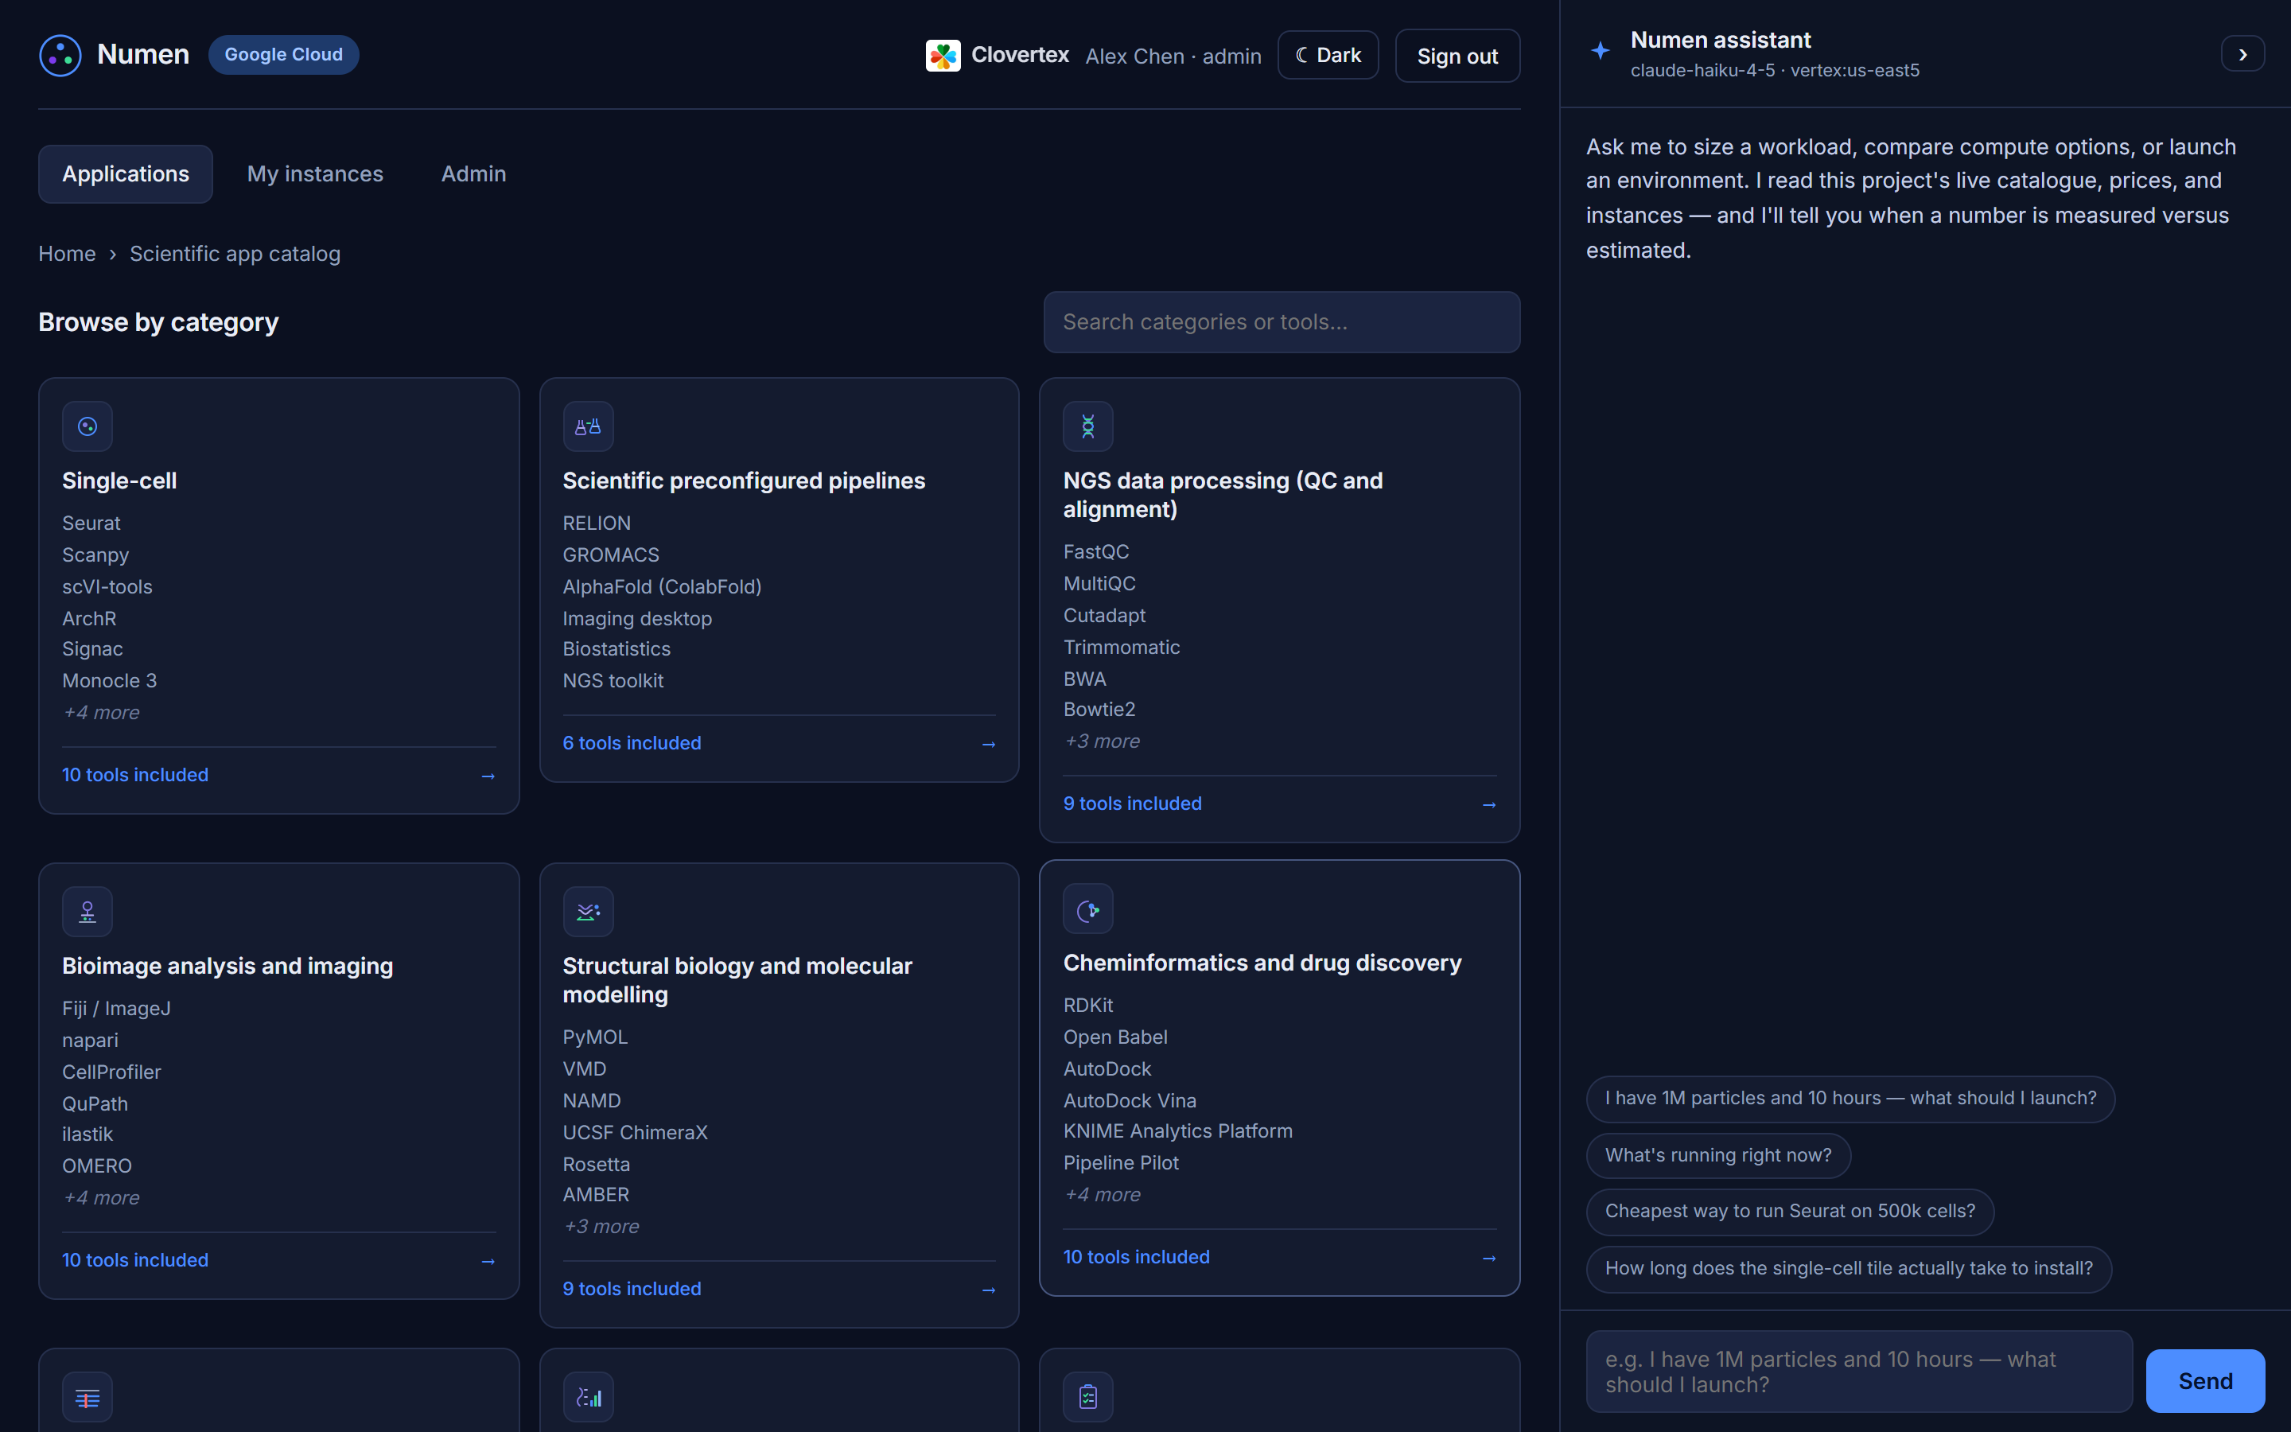The height and width of the screenshot is (1432, 2291).
Task: Pick "What's running right now?" suggestion
Action: click(x=1718, y=1155)
